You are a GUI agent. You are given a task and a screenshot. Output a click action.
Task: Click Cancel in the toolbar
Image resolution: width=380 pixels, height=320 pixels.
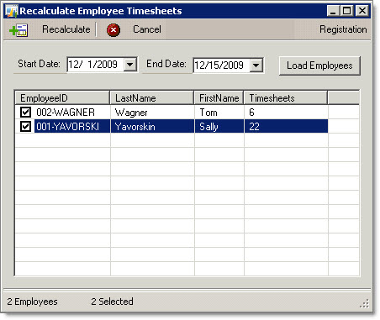[x=147, y=29]
